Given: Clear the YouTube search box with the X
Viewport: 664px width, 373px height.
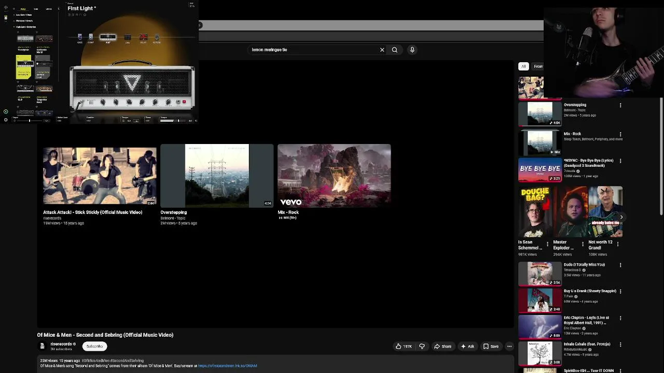Looking at the screenshot, I should 382,50.
